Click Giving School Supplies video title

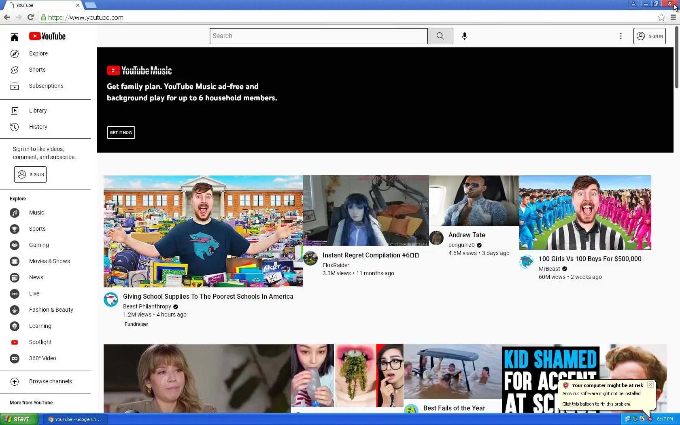click(x=208, y=296)
